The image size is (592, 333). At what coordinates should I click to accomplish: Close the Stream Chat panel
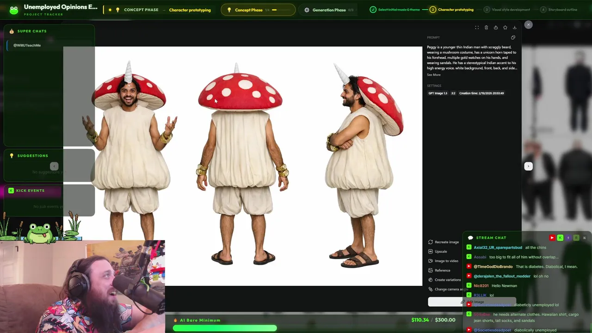pyautogui.click(x=584, y=238)
